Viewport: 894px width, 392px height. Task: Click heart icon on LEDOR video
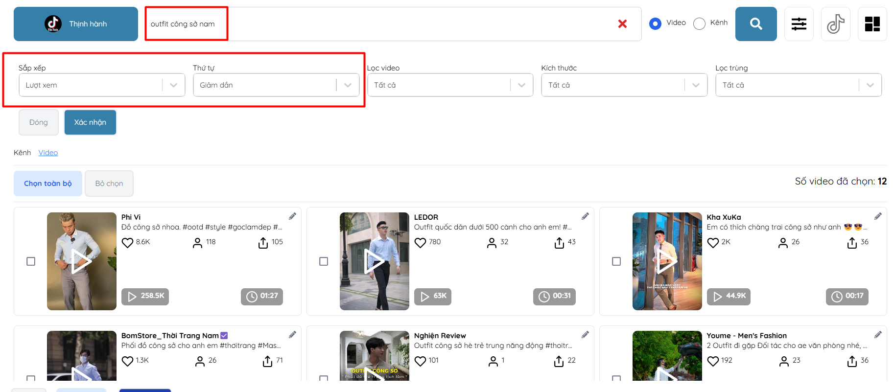click(420, 243)
